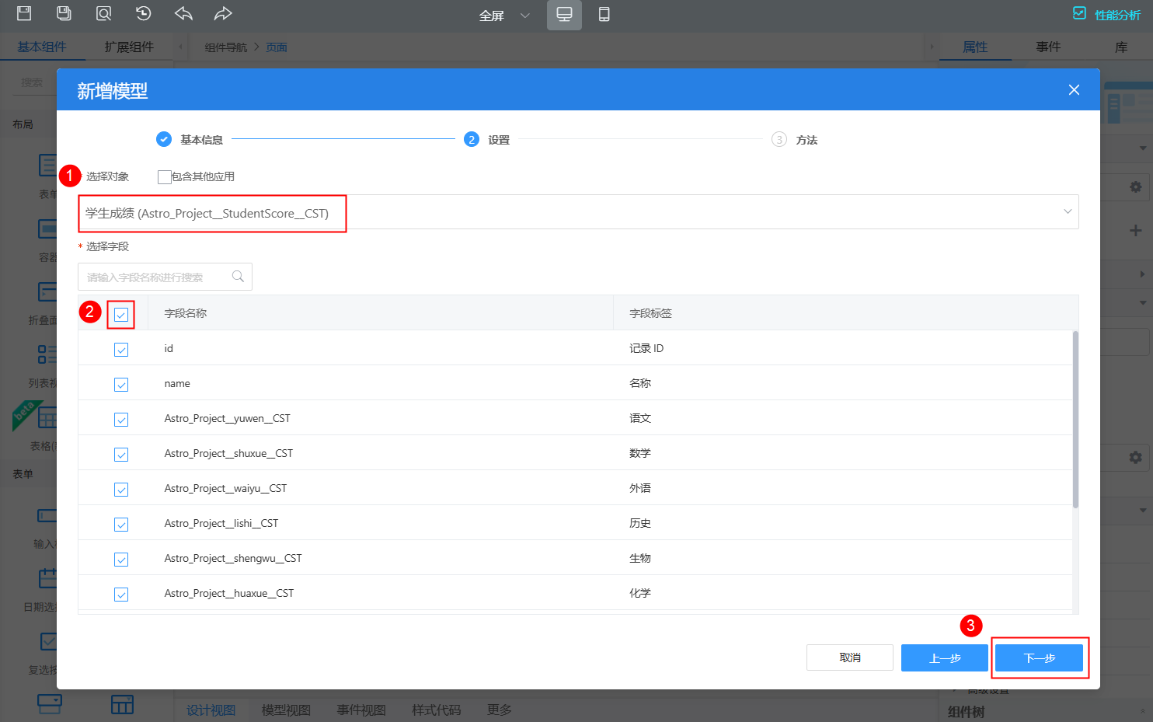Click the 生物 label cell

pos(640,558)
